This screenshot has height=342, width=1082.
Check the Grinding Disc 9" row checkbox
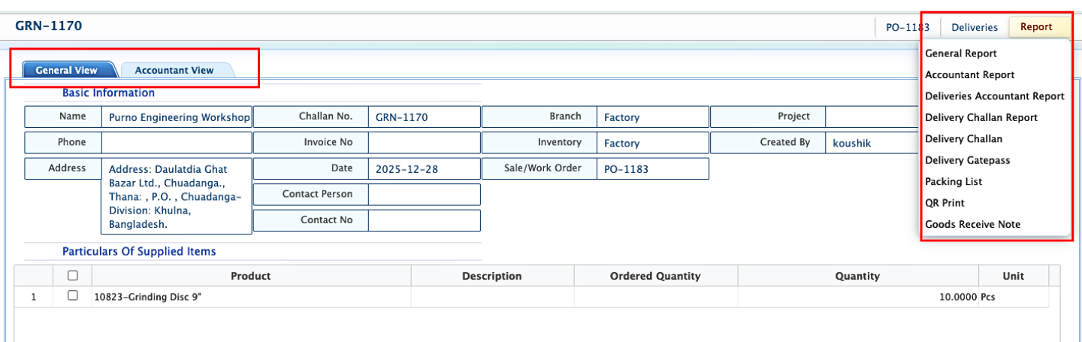73,296
